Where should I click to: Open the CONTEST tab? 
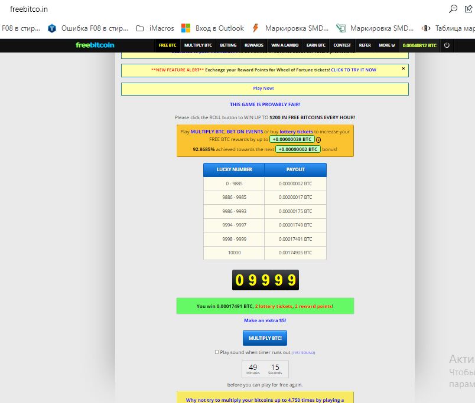tap(342, 45)
